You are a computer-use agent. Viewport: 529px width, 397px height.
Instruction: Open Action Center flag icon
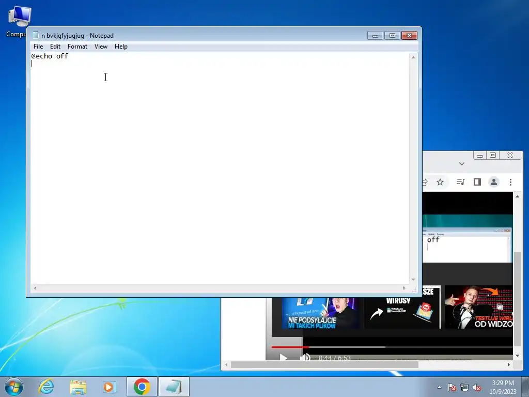coord(452,387)
